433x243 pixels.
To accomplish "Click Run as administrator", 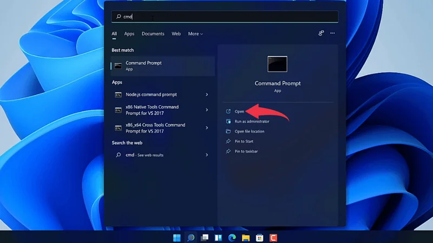I will point(252,122).
